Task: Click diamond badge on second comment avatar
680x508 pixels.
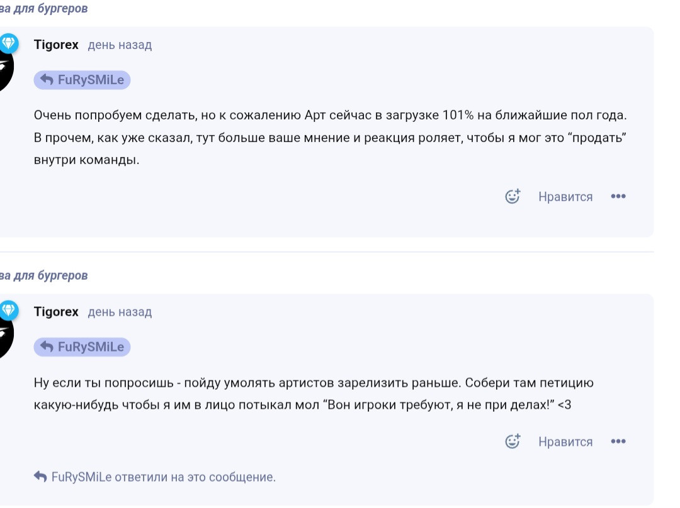Action: (9, 310)
